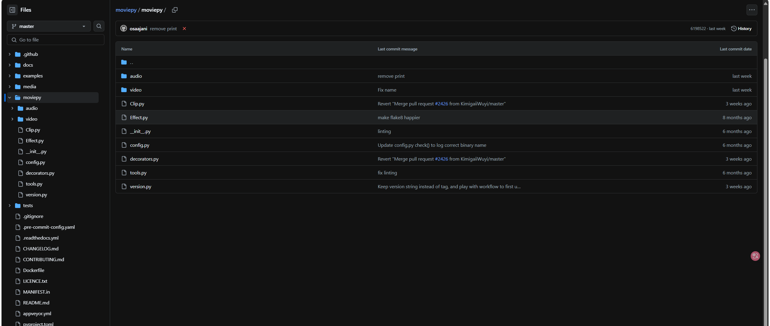Open file search with the magnifier icon
Viewport: 770px width, 326px height.
click(99, 26)
